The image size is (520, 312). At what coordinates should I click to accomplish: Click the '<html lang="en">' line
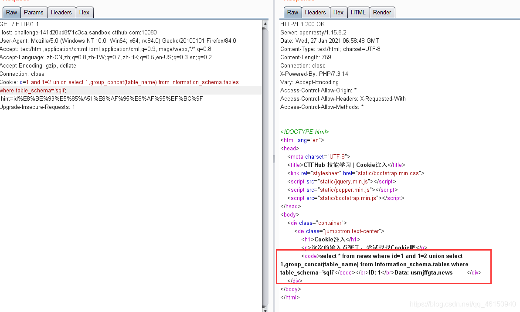(302, 140)
